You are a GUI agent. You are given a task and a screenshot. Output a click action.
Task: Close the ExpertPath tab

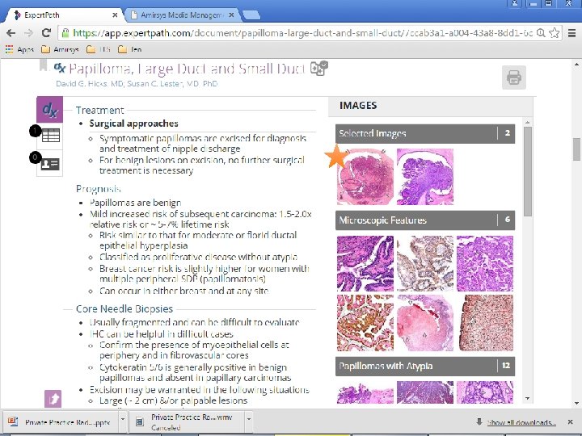(115, 15)
